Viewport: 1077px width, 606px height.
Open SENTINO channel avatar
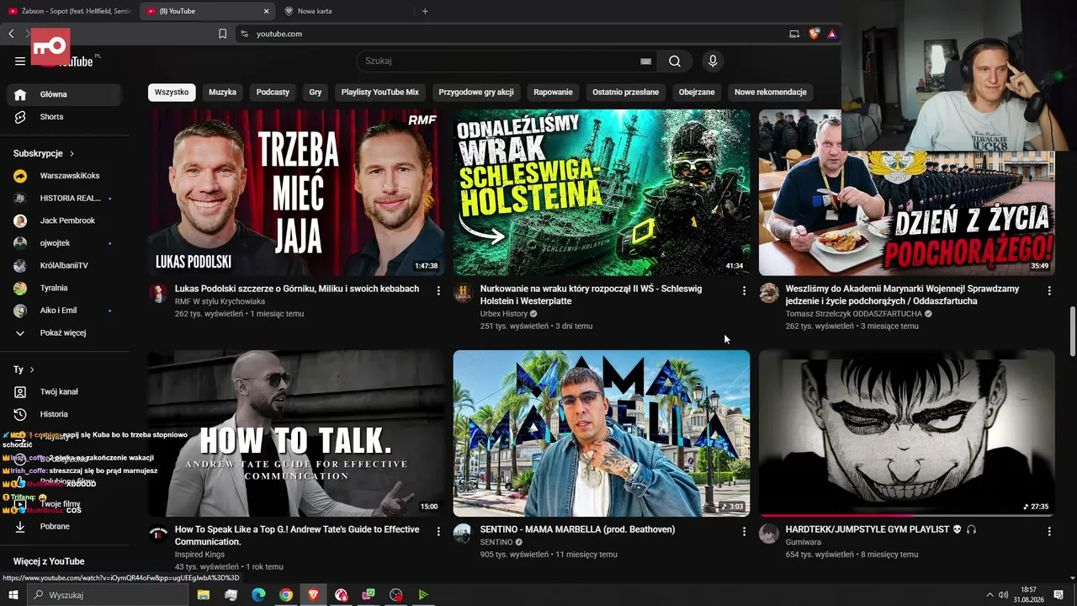[x=463, y=534]
